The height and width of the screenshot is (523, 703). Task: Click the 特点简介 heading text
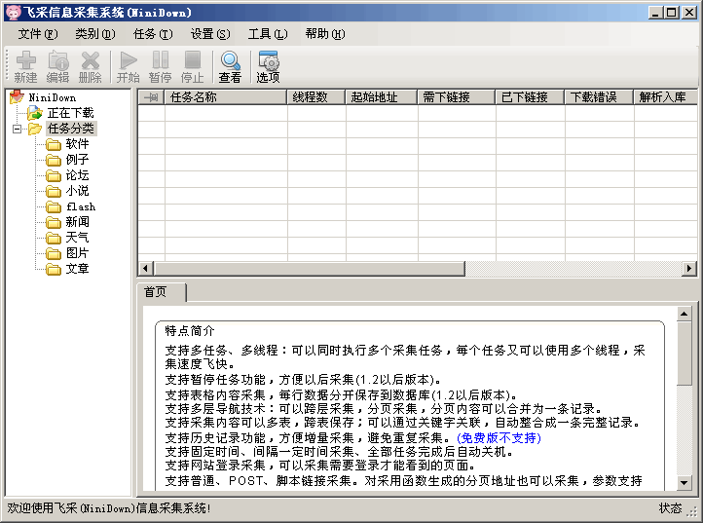(190, 331)
